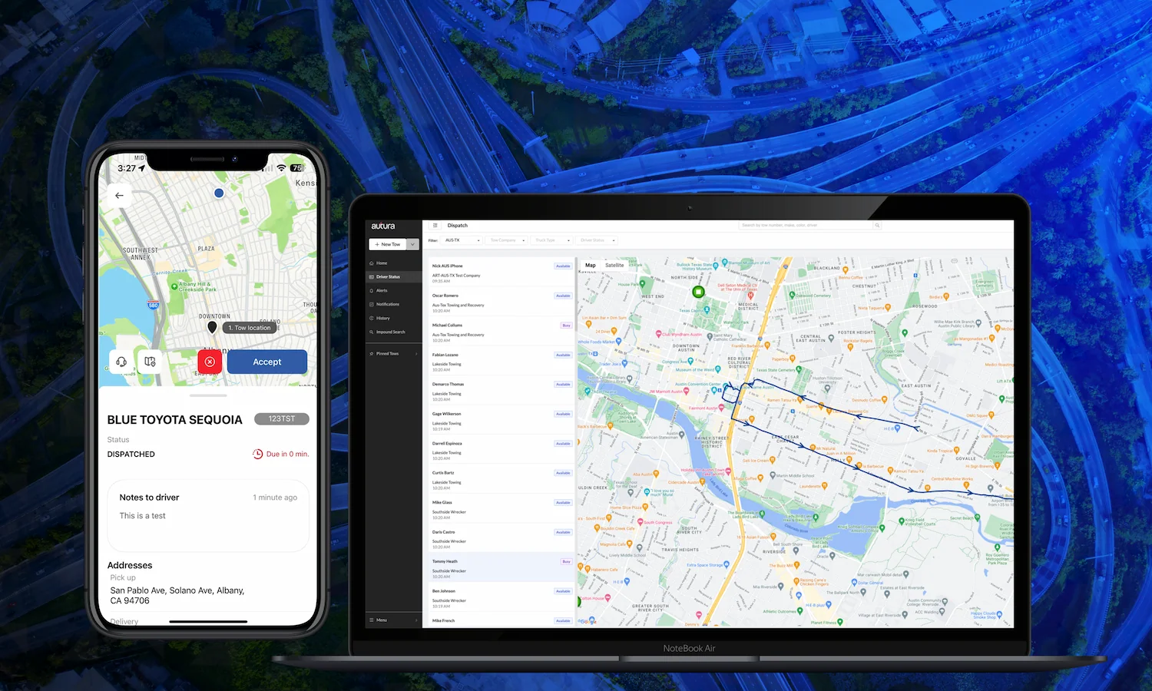The image size is (1152, 691).
Task: Tap the San Pablo Ave pickup address
Action: [x=177, y=596]
